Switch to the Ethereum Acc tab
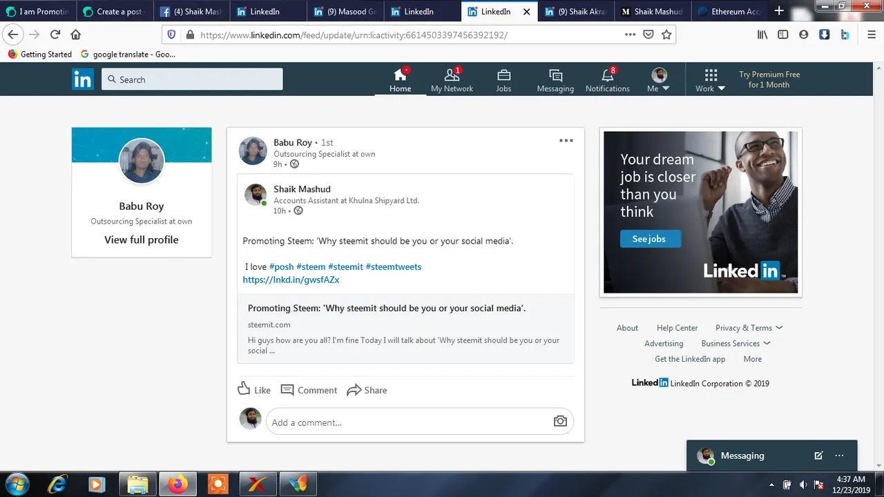 coord(730,12)
